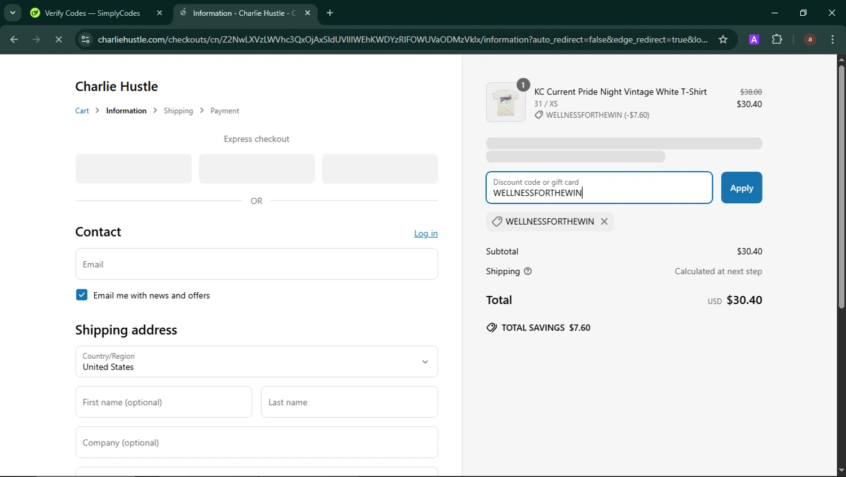
Task: Open the Extensions puzzle icon
Action: click(777, 39)
